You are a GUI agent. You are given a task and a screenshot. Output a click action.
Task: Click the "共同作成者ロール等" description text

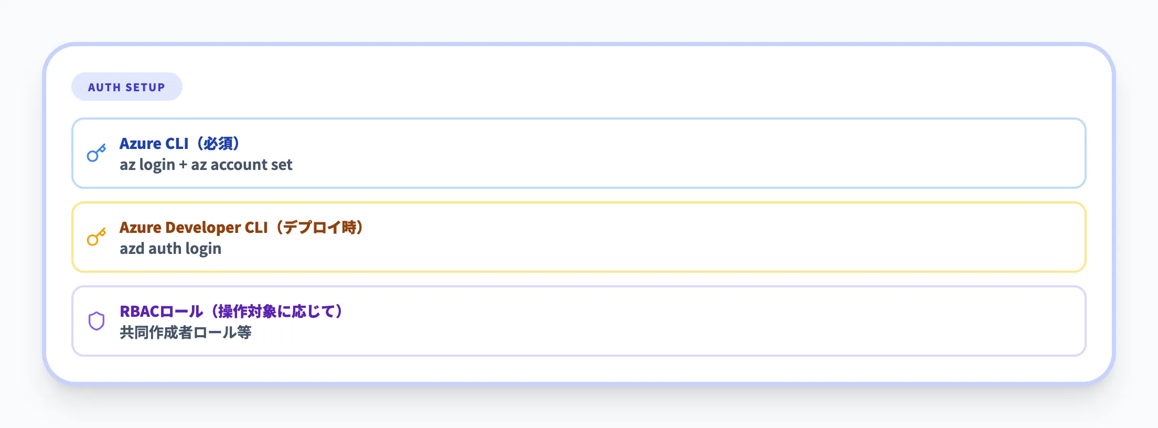click(186, 333)
